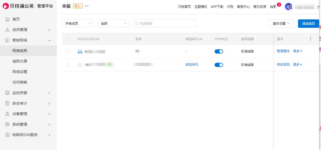321x150 pixels.
Task: Click 绑定手机 link in member row
Action: (x=192, y=64)
